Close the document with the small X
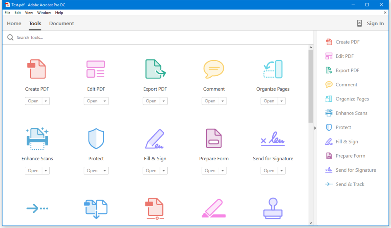The image size is (391, 228). pyautogui.click(x=385, y=13)
